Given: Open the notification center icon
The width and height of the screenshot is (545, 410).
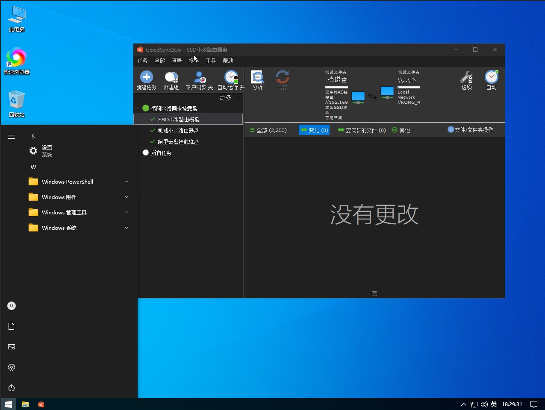Looking at the screenshot, I should (x=534, y=404).
